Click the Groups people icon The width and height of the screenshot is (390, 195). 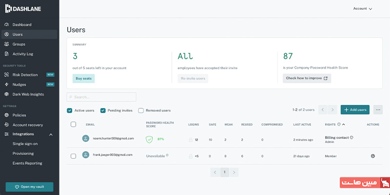pos(7,44)
